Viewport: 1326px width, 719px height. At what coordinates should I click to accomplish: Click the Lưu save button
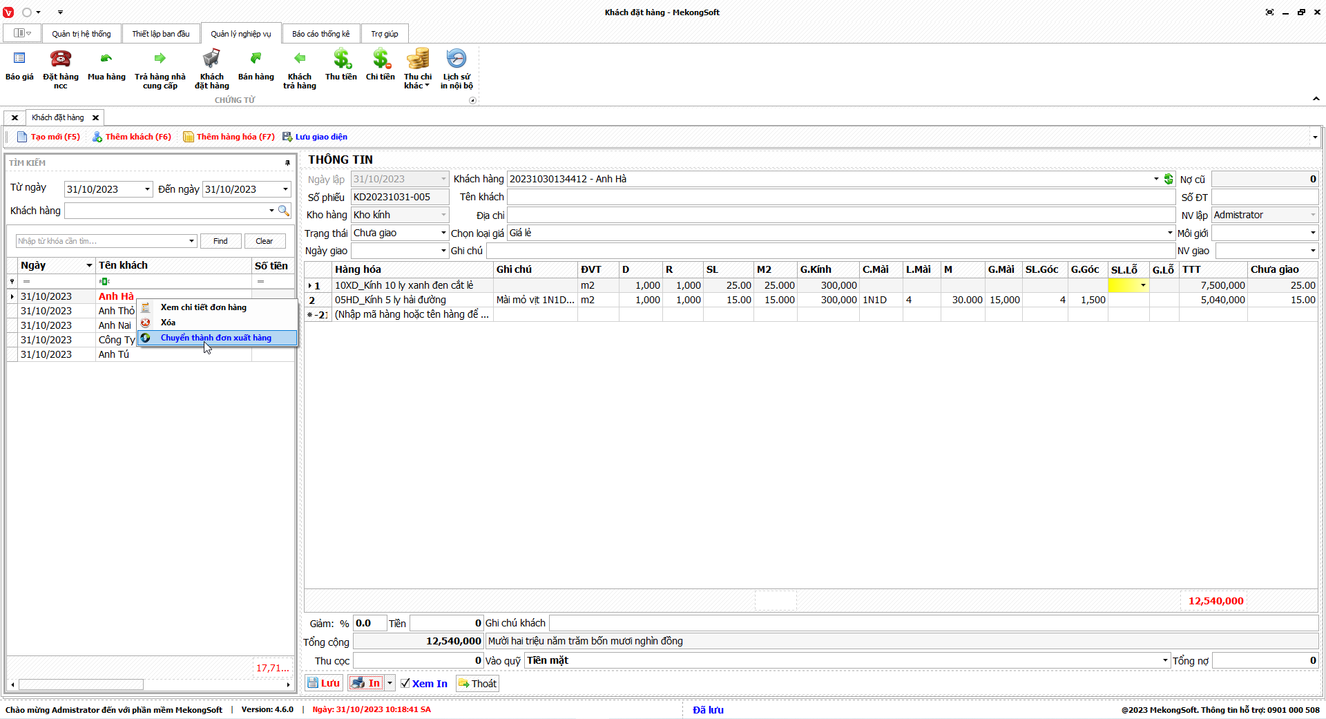tap(324, 683)
